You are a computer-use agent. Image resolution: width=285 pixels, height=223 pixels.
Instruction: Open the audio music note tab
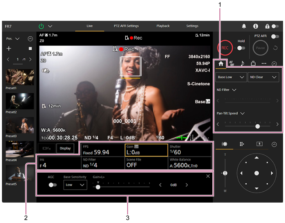point(242,63)
